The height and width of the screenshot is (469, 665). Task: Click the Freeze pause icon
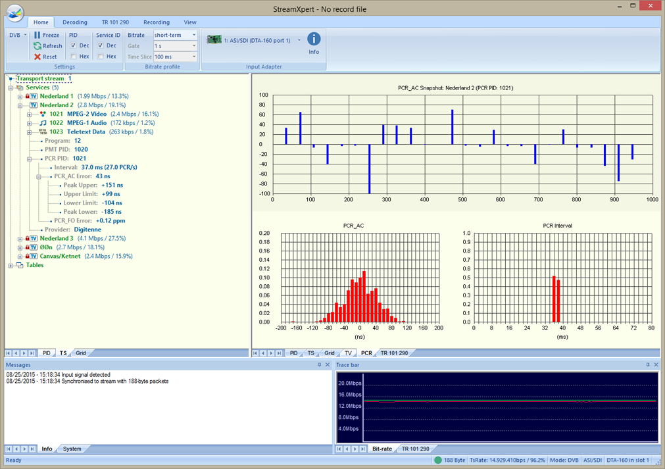(x=37, y=36)
